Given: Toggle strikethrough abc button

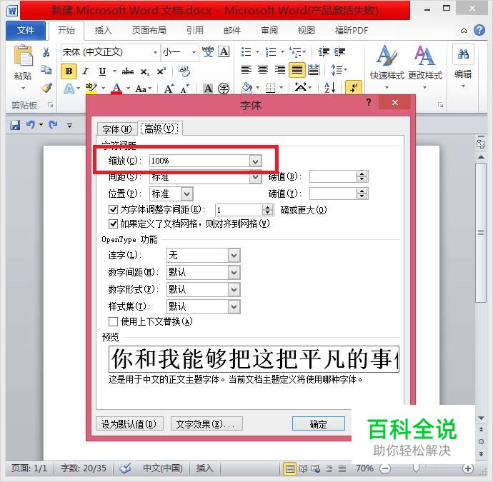Looking at the screenshot, I should coord(128,71).
